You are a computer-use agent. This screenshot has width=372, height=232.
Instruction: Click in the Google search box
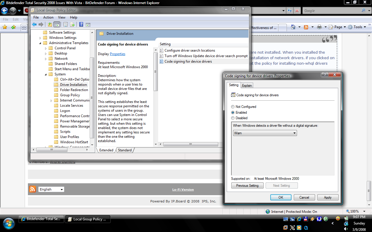[332, 11]
